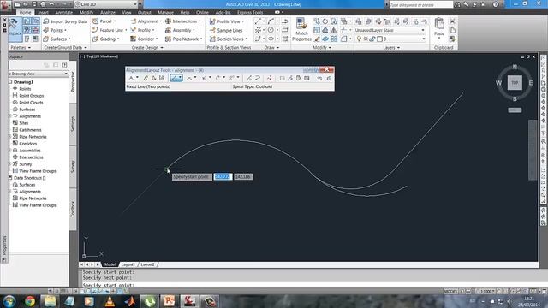Image resolution: width=548 pixels, height=308 pixels.
Task: Click the Intersections ribbon button
Action: point(182,21)
